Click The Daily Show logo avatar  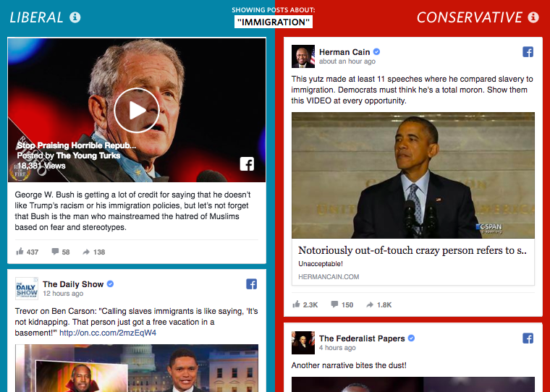tap(27, 289)
